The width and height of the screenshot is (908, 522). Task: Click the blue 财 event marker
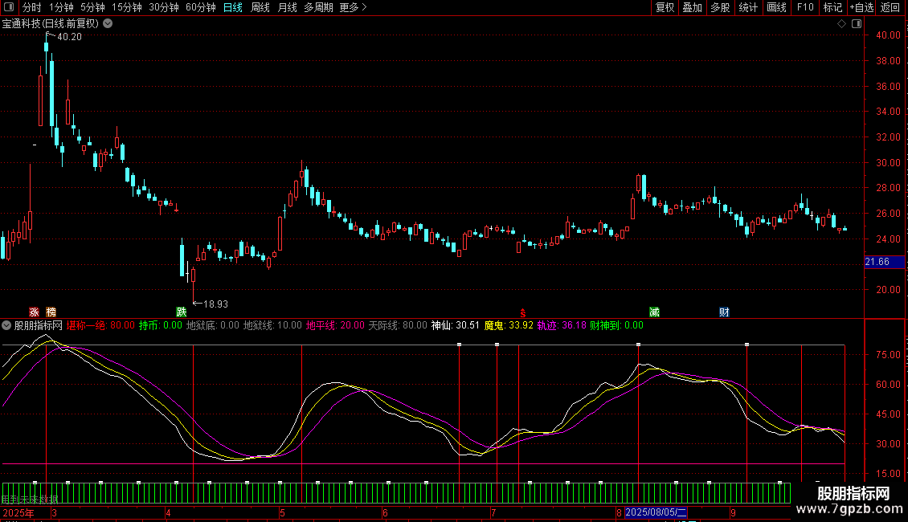724,312
